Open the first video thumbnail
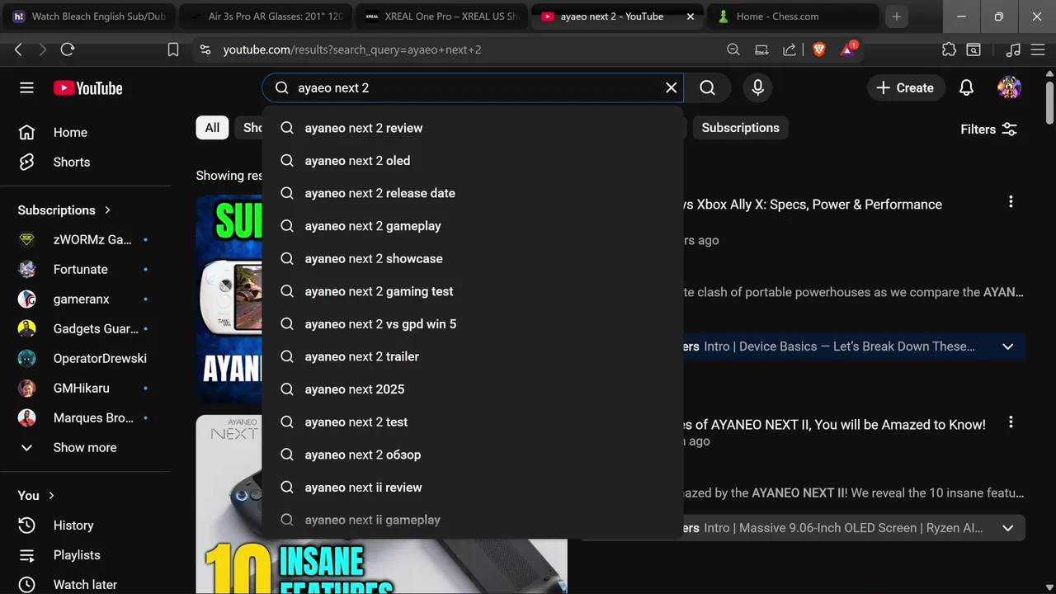The height and width of the screenshot is (594, 1056). pos(229,299)
